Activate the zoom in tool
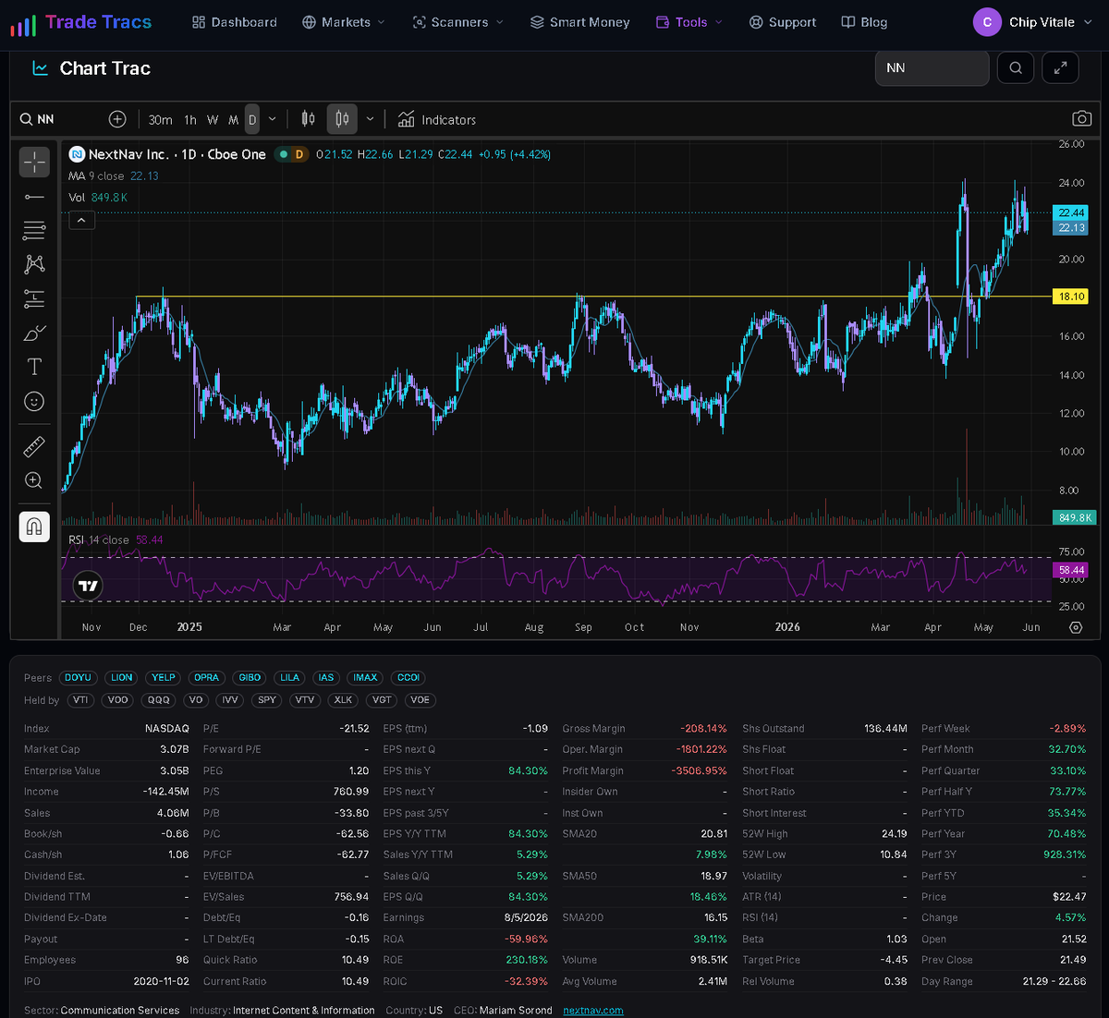The height and width of the screenshot is (1018, 1109). (34, 480)
